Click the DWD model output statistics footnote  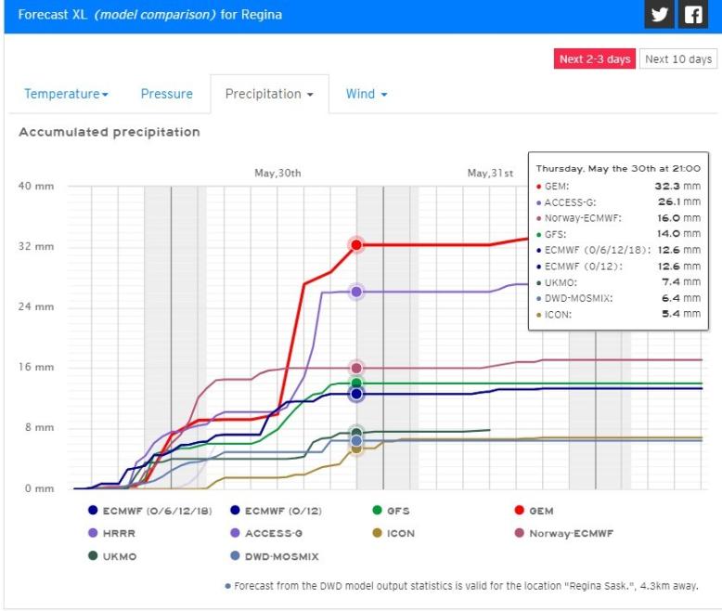(x=462, y=586)
